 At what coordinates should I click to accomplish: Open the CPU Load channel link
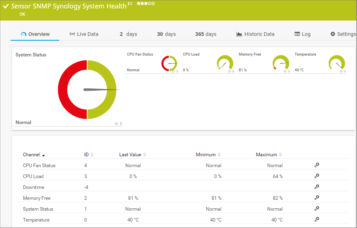coord(33,176)
